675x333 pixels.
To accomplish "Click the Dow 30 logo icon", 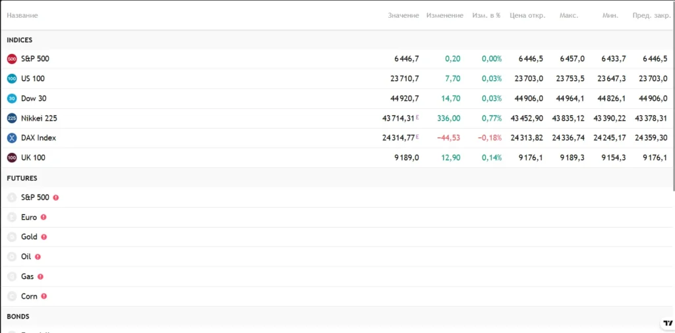I will [x=12, y=99].
